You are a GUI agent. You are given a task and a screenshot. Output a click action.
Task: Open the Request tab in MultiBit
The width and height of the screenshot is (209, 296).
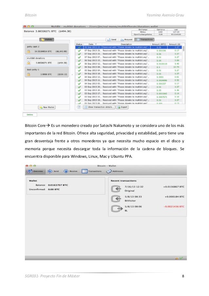[126, 39]
